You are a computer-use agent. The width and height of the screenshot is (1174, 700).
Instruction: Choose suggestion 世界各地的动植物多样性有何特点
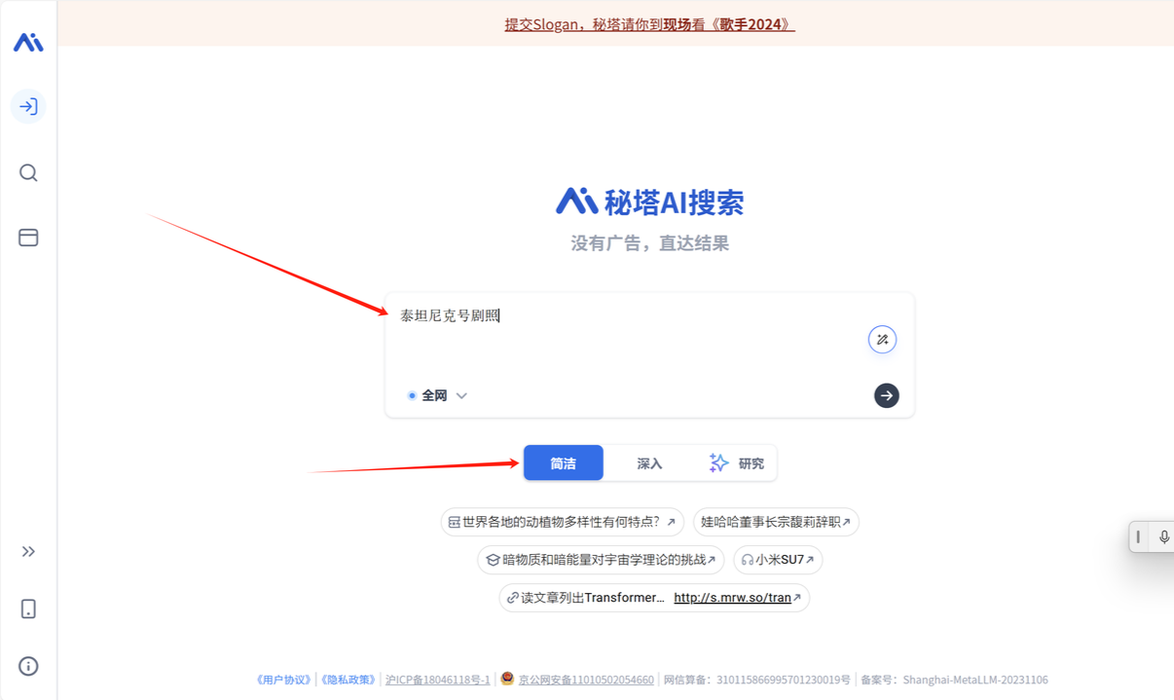562,522
